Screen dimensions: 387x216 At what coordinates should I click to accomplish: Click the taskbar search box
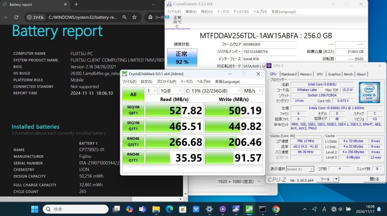(76, 209)
